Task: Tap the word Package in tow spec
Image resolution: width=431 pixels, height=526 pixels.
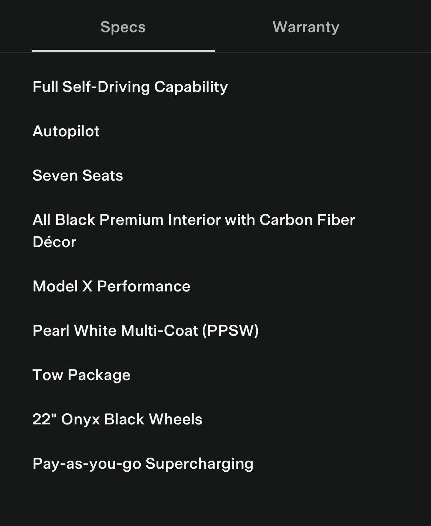Action: [99, 375]
